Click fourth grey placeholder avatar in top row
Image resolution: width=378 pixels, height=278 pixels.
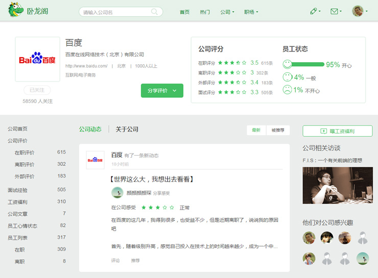pos(363,238)
